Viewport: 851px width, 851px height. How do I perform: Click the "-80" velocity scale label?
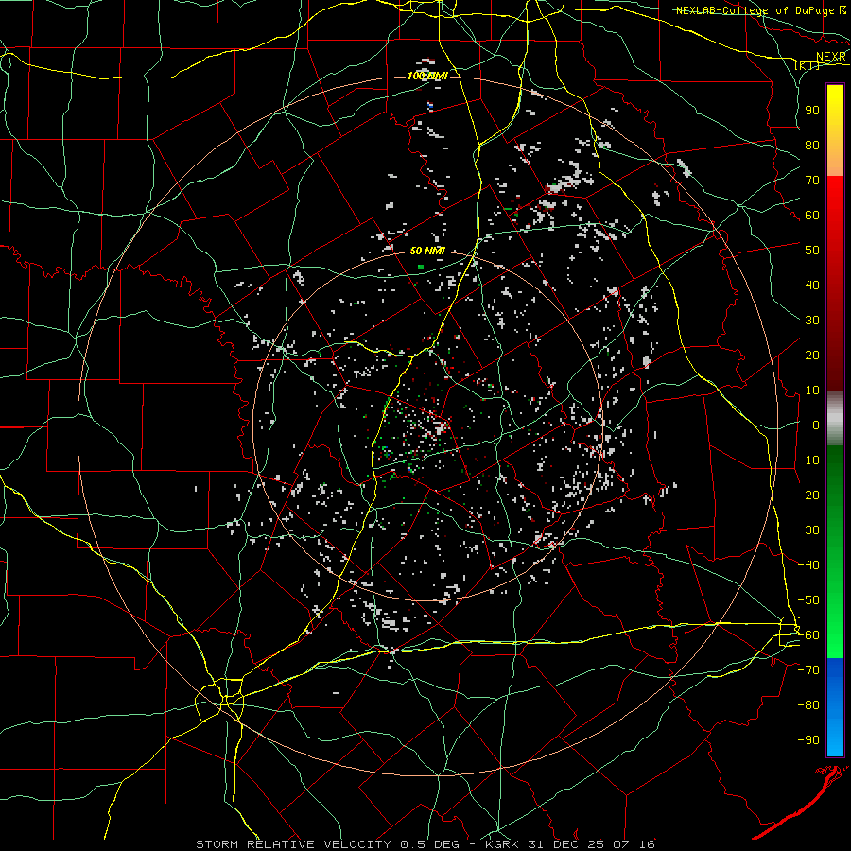[x=808, y=705]
